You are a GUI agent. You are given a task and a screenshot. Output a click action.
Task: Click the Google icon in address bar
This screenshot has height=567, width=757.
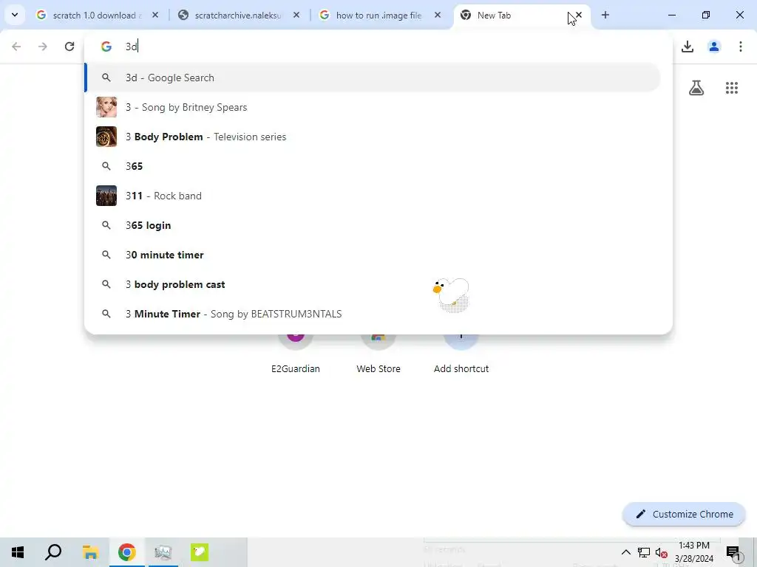coord(106,47)
